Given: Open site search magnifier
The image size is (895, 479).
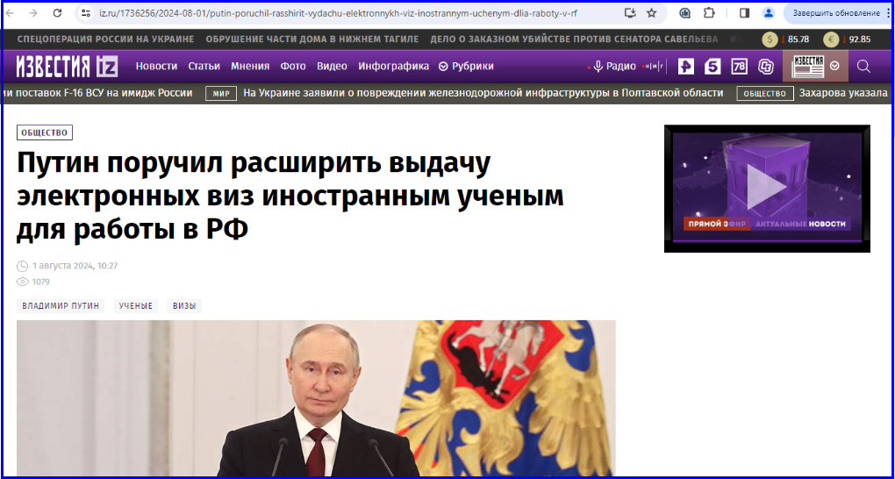Looking at the screenshot, I should pyautogui.click(x=863, y=67).
